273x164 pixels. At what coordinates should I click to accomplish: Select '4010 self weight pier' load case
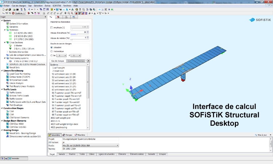[60, 118]
